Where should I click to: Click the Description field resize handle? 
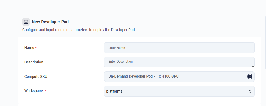click(253, 65)
